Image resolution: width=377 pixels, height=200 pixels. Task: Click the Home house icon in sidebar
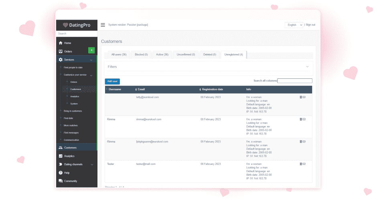[x=61, y=43]
